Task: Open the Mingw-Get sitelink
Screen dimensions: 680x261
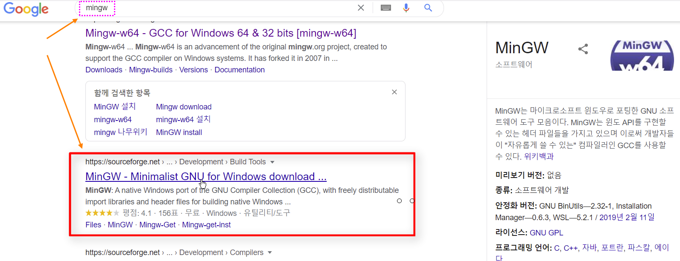Action: click(158, 225)
